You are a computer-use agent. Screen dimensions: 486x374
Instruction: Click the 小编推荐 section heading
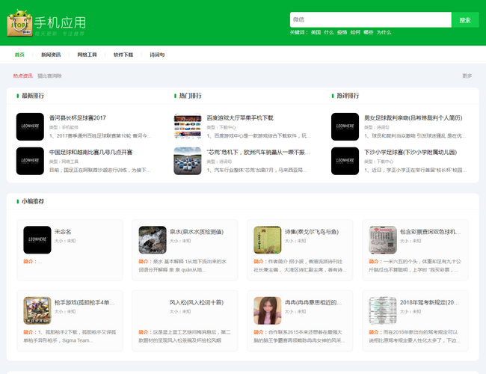coord(33,201)
